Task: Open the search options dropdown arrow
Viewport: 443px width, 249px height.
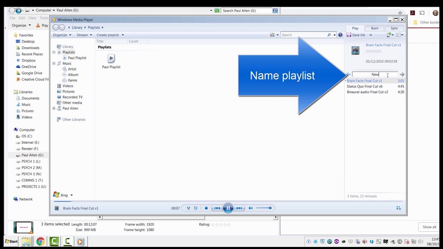Action: (x=334, y=35)
